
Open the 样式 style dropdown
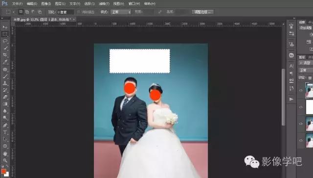(x=121, y=12)
